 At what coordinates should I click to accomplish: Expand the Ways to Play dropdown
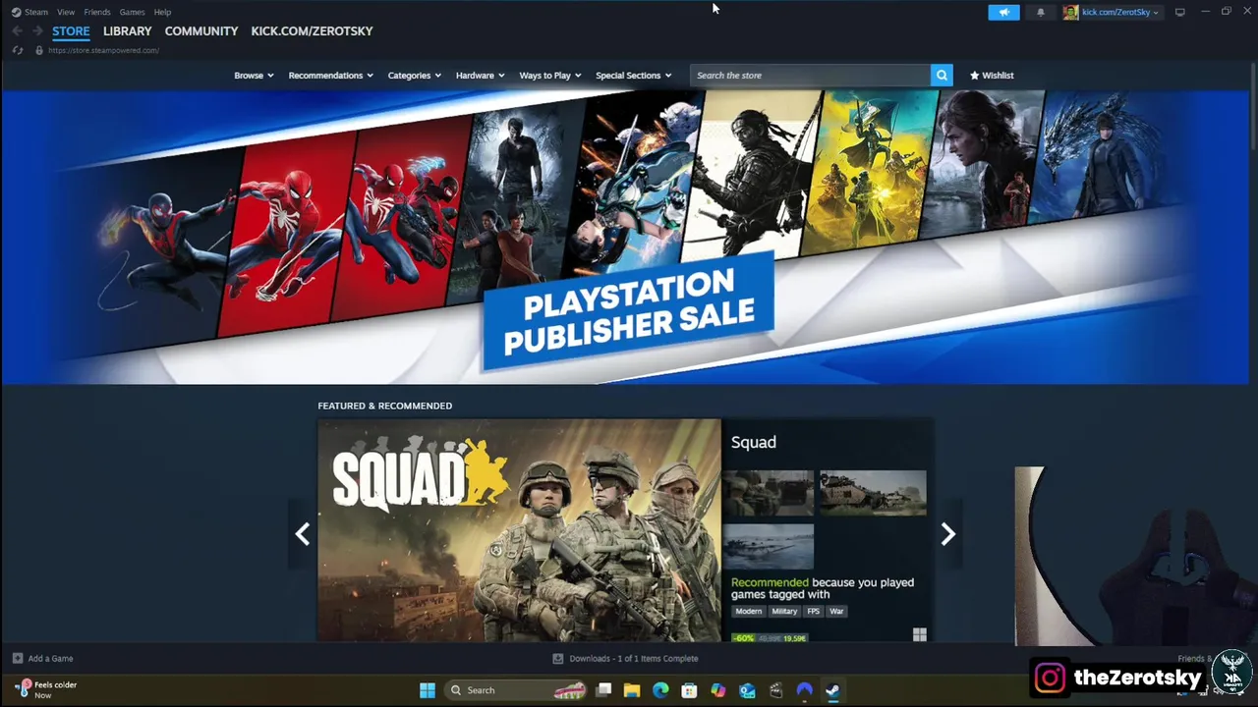coord(549,75)
